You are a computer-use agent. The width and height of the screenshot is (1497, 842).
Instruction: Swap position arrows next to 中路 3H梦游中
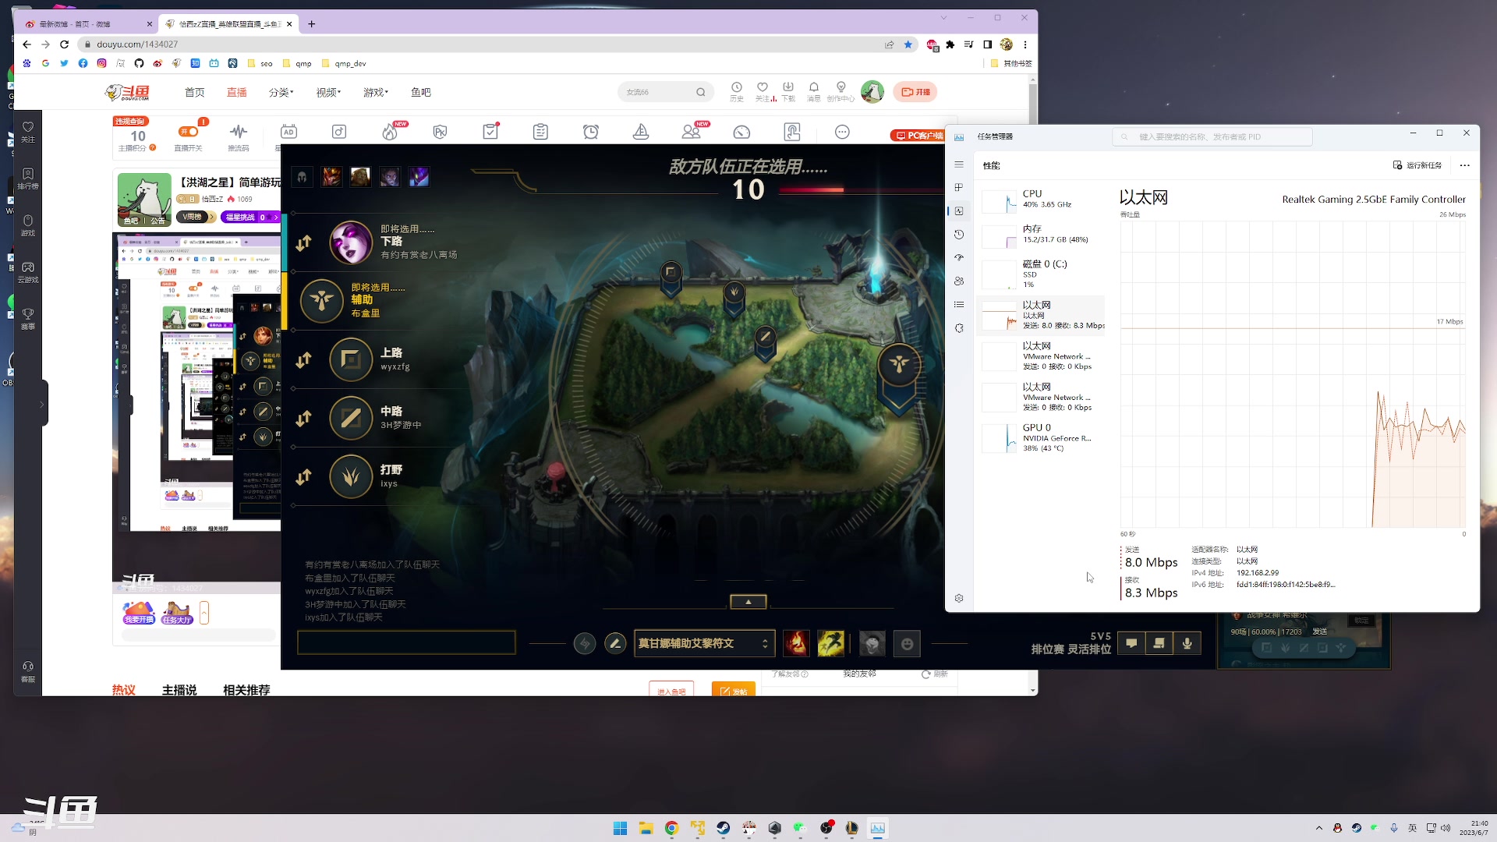click(303, 419)
